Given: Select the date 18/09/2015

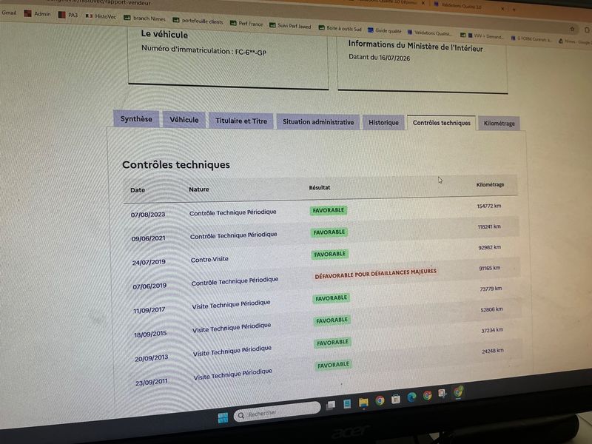Looking at the screenshot, I should (150, 334).
